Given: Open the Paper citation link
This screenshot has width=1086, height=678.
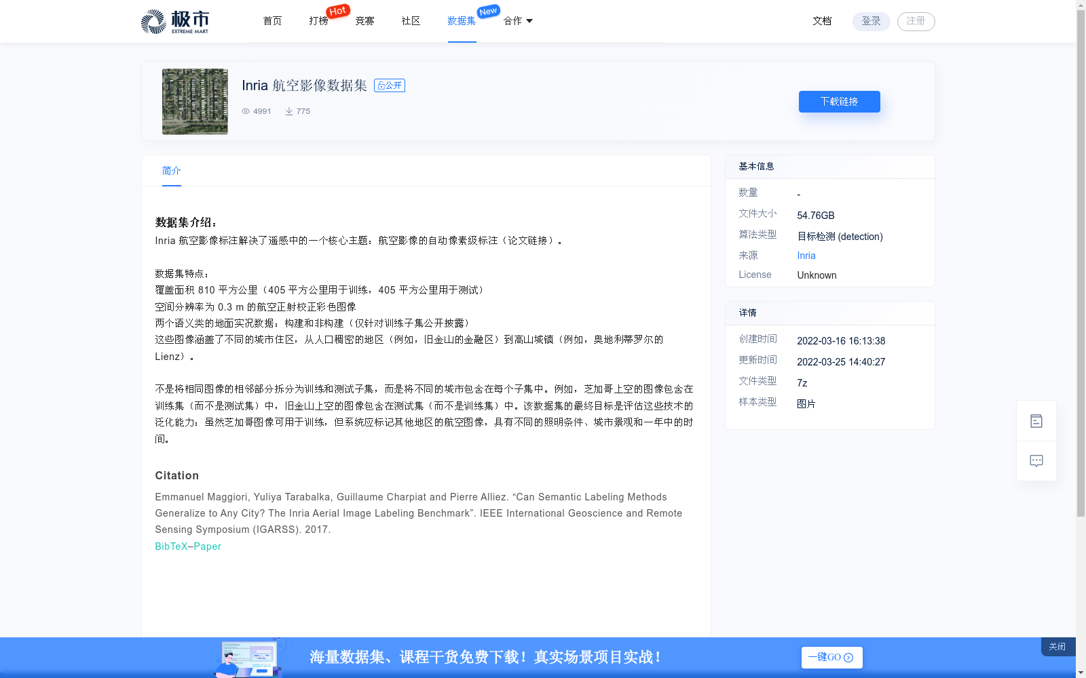Looking at the screenshot, I should tap(207, 546).
